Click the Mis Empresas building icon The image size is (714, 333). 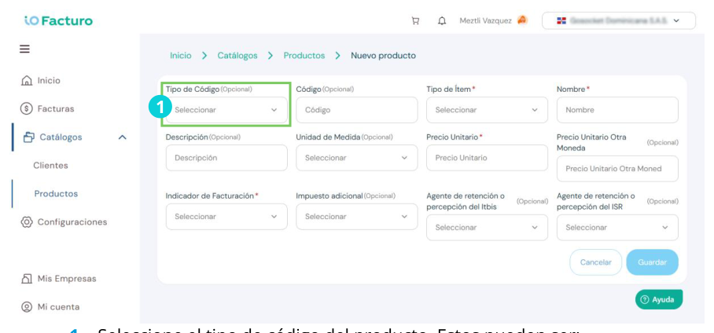pos(27,279)
